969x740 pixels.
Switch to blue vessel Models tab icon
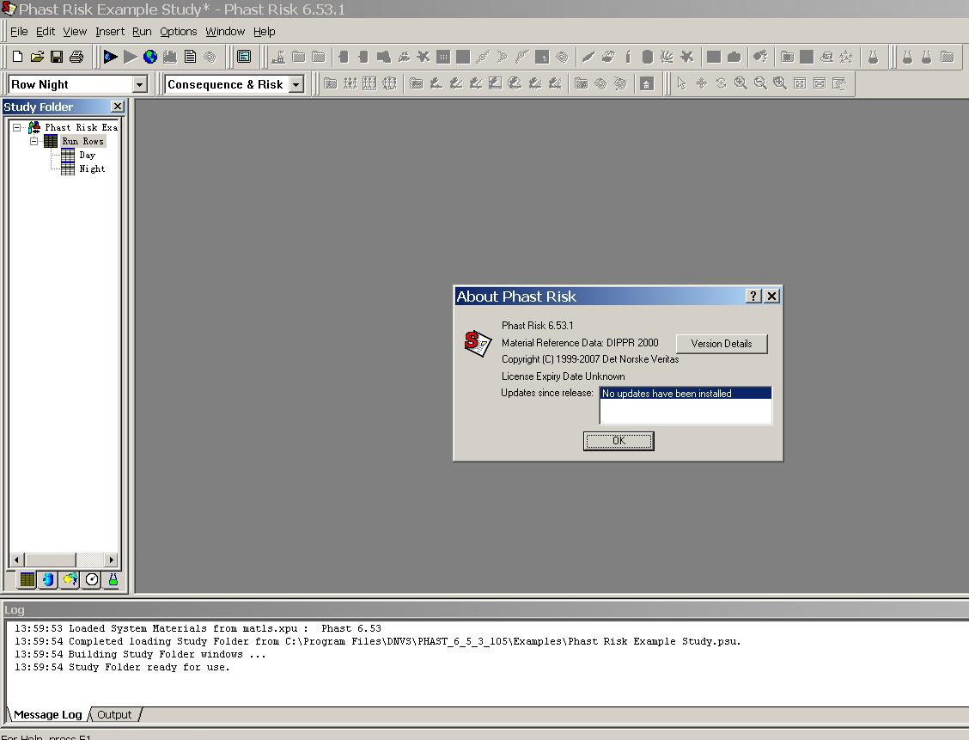48,579
